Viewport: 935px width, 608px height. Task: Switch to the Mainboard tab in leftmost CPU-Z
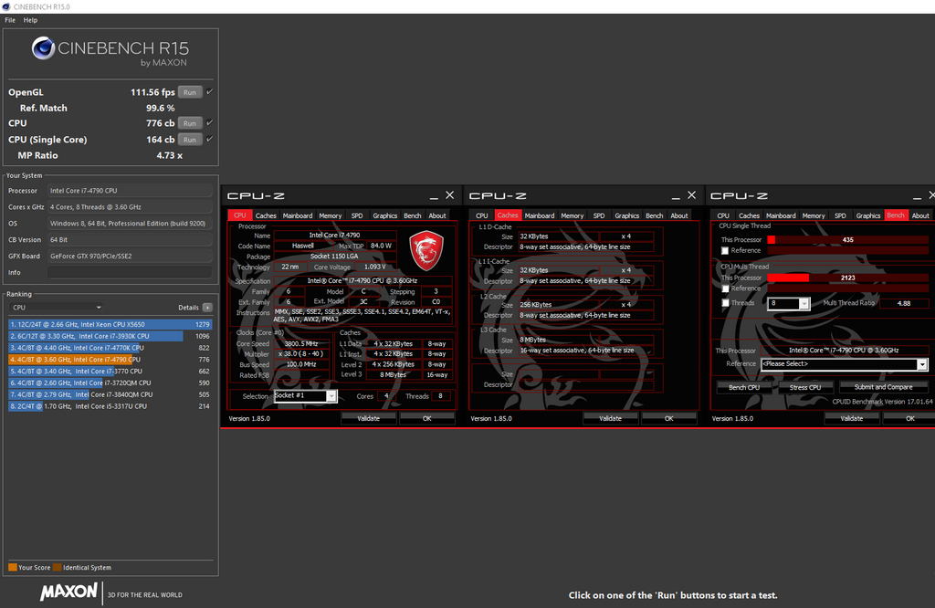tap(298, 215)
